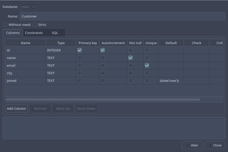Click the Not null column header

(135, 43)
